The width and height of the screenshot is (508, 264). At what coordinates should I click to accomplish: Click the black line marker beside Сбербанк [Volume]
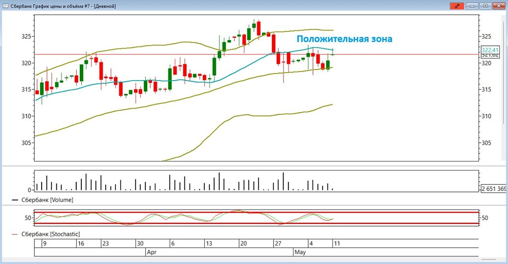(15, 200)
